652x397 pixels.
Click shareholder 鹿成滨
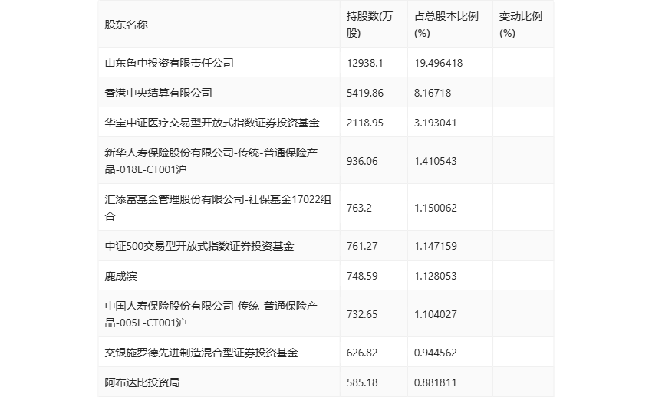(x=120, y=276)
